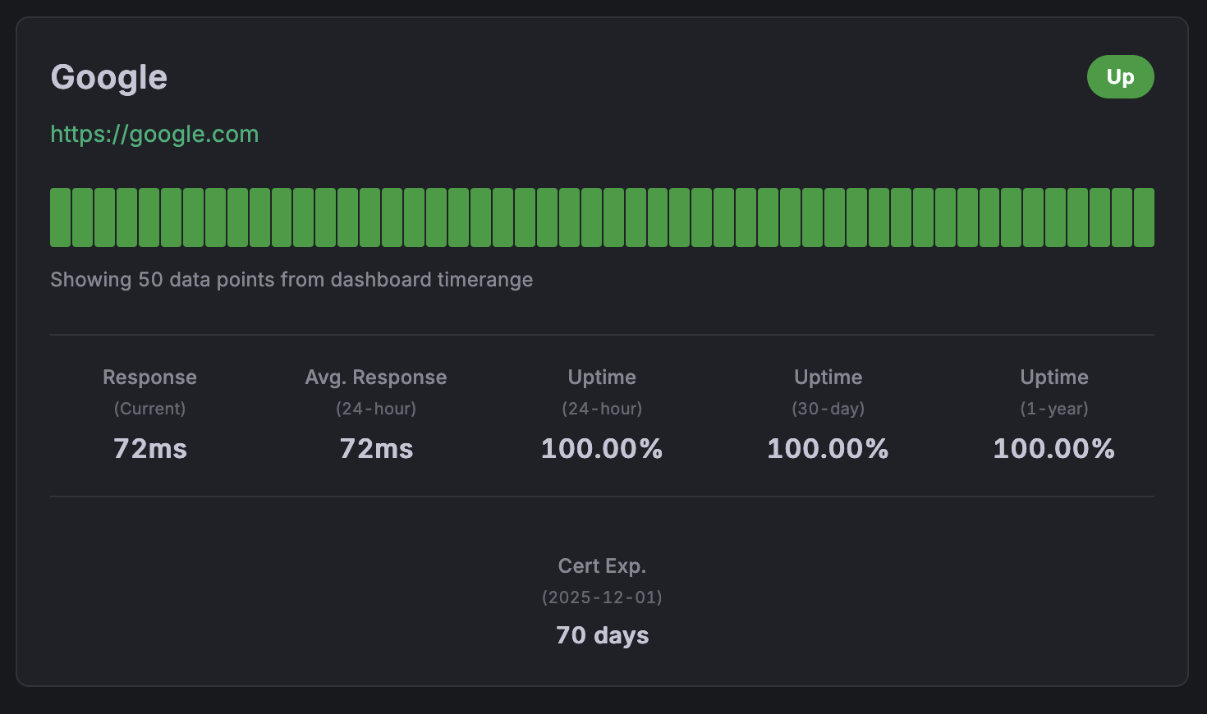The height and width of the screenshot is (714, 1207).
Task: Click the certificate date (2025-12-01)
Action: 602,597
